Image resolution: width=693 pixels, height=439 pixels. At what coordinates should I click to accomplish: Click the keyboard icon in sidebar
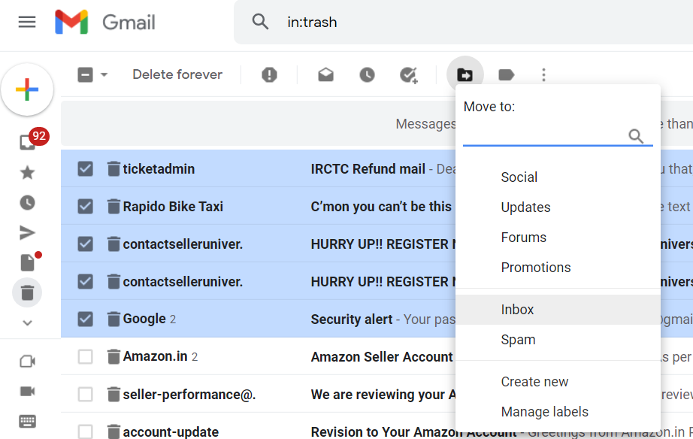pyautogui.click(x=27, y=421)
